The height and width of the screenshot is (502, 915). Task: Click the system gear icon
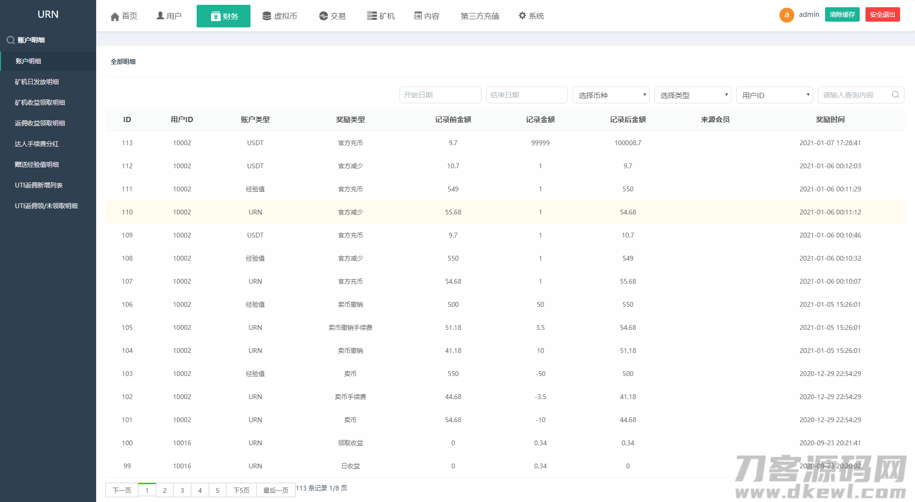(522, 16)
